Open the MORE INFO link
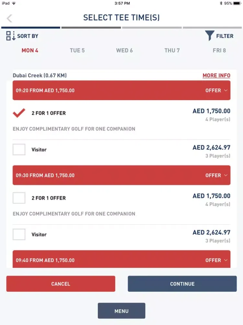Viewport: 243px width, 325px height. pyautogui.click(x=216, y=75)
